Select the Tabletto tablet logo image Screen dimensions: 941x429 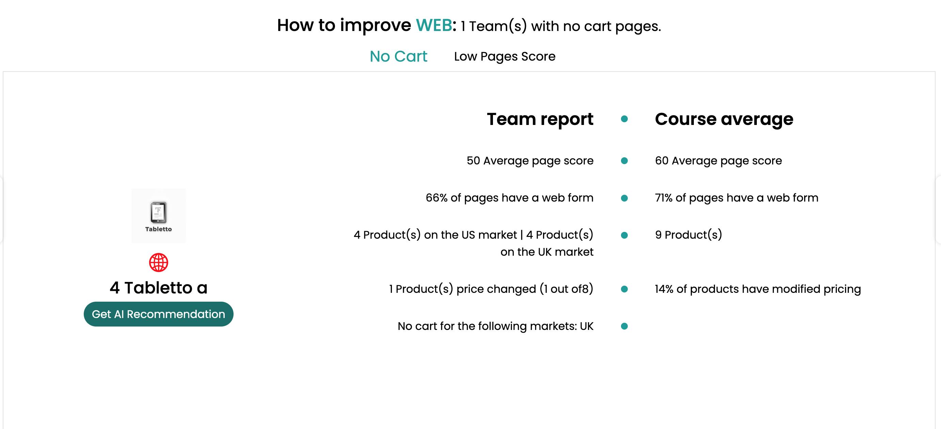click(159, 216)
